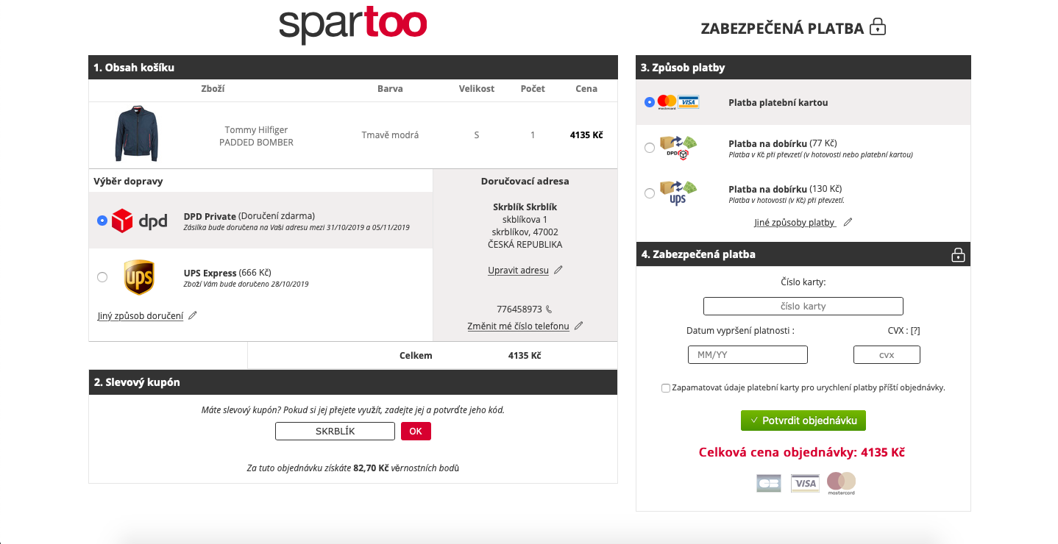Click the 3. Způsob platby section header
This screenshot has width=1058, height=544.
click(x=803, y=68)
